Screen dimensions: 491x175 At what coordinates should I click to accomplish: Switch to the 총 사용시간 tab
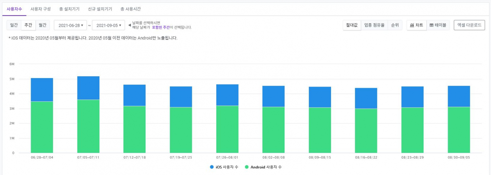click(x=130, y=8)
